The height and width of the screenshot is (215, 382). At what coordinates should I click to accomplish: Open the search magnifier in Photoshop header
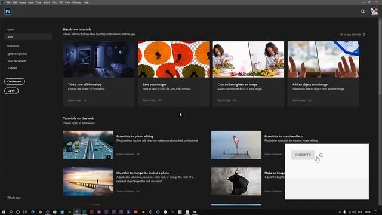(363, 11)
